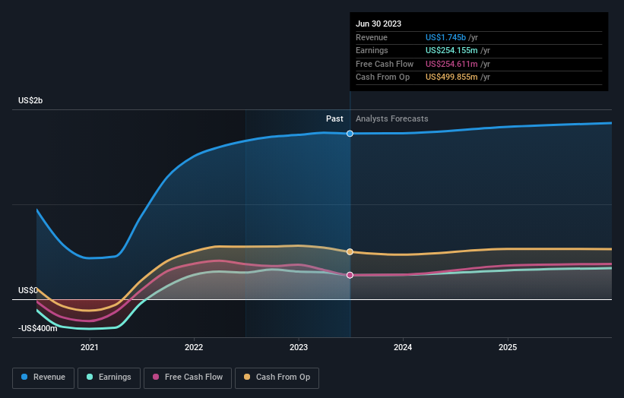The height and width of the screenshot is (398, 624).
Task: Click the Cash From Op row label in tooltip
Action: 382,77
